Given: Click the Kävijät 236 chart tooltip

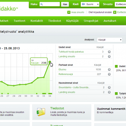Looking at the screenshot, I should (x=39, y=61).
